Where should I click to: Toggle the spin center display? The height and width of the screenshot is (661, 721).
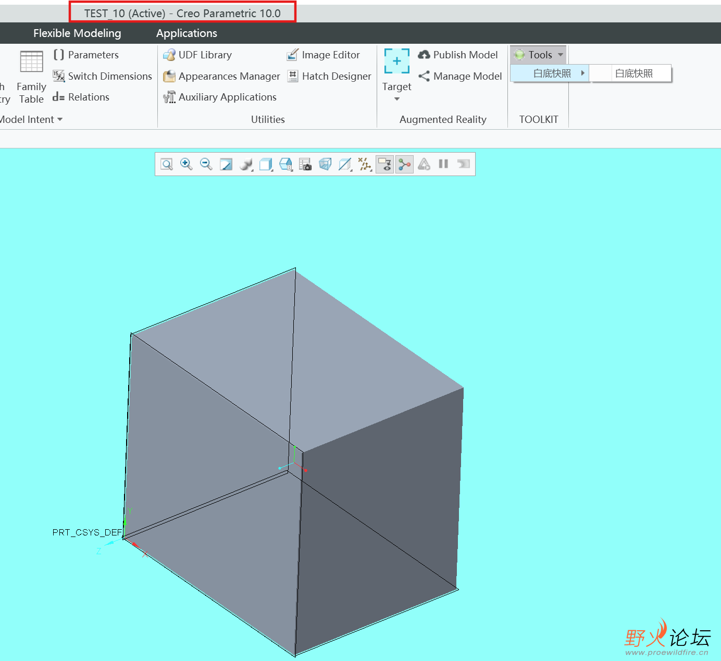[404, 165]
